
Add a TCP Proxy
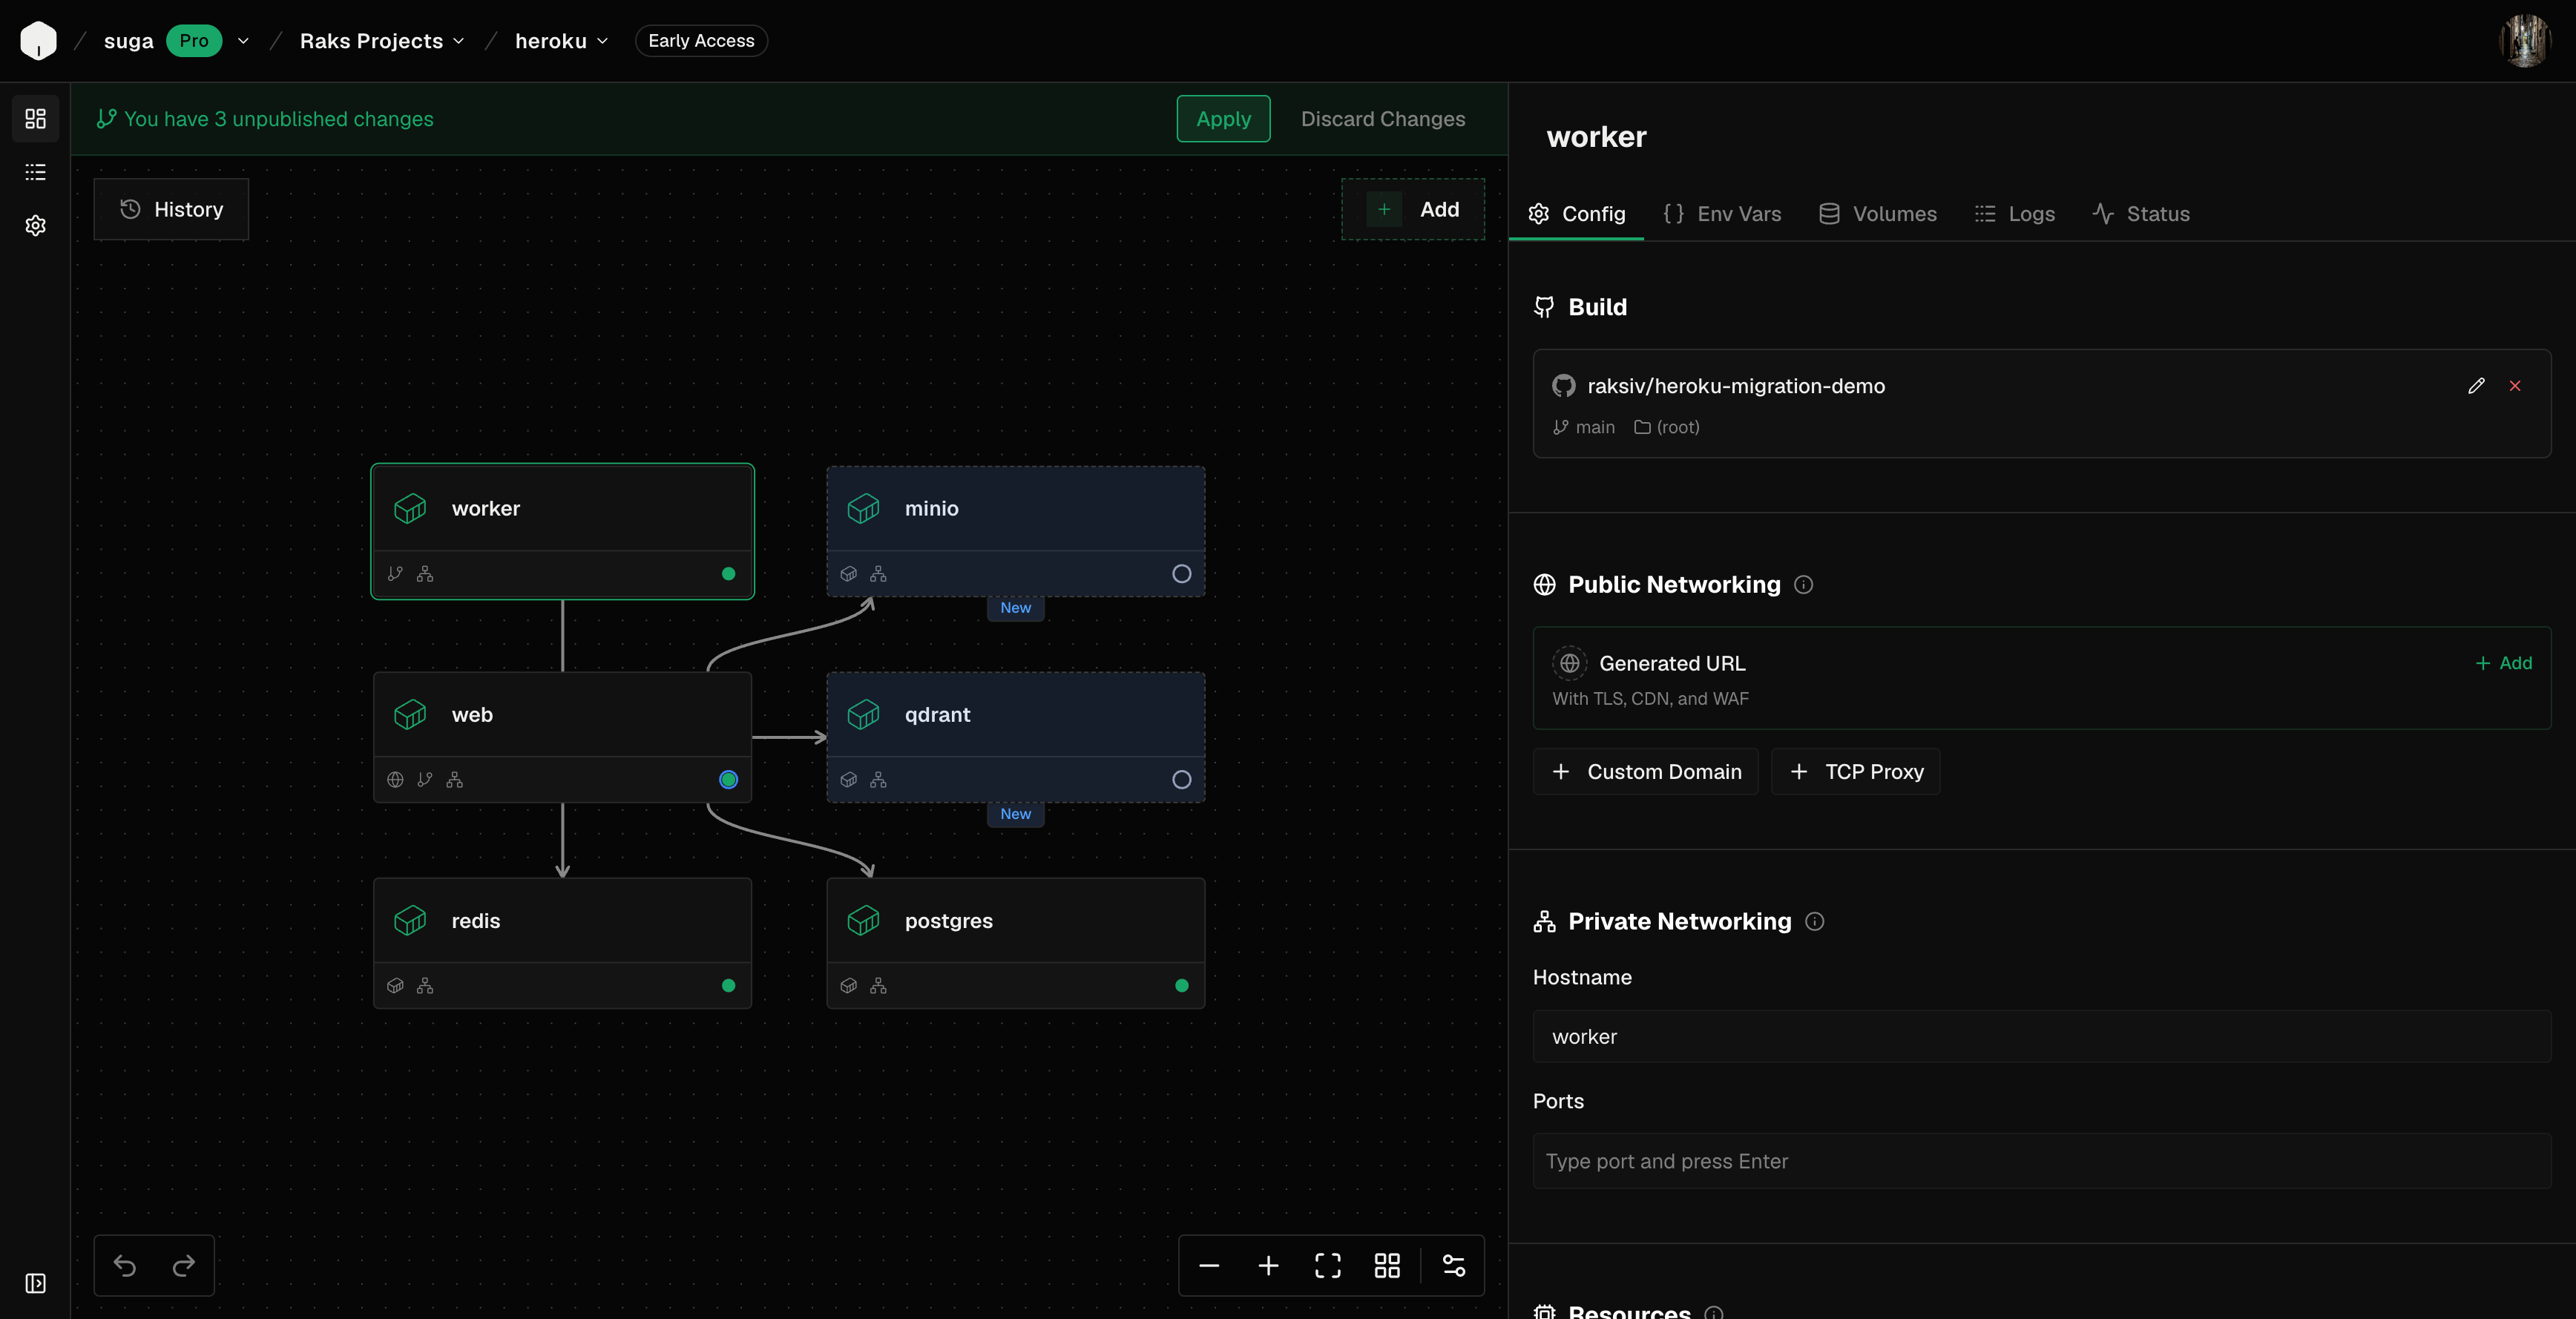[1855, 772]
